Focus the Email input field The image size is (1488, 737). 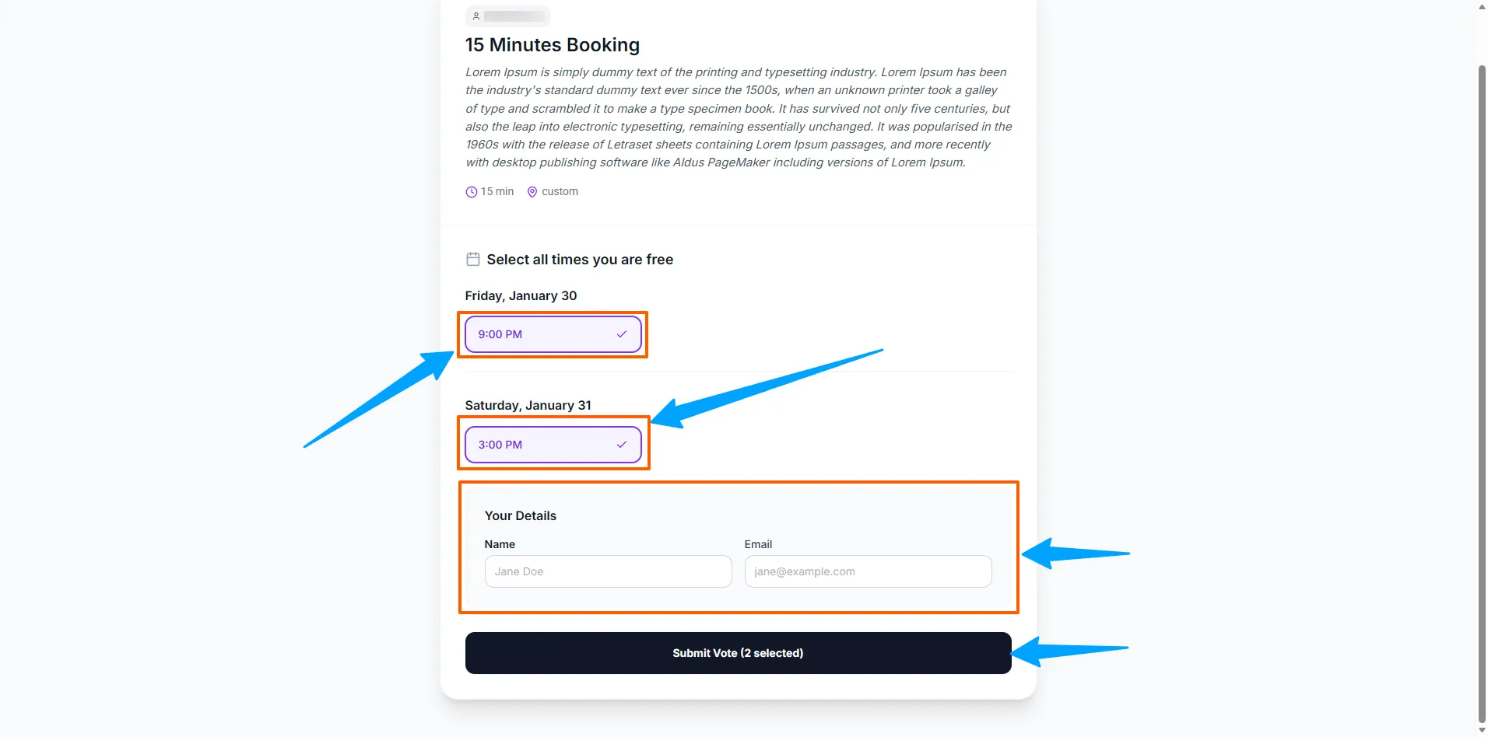pyautogui.click(x=868, y=571)
